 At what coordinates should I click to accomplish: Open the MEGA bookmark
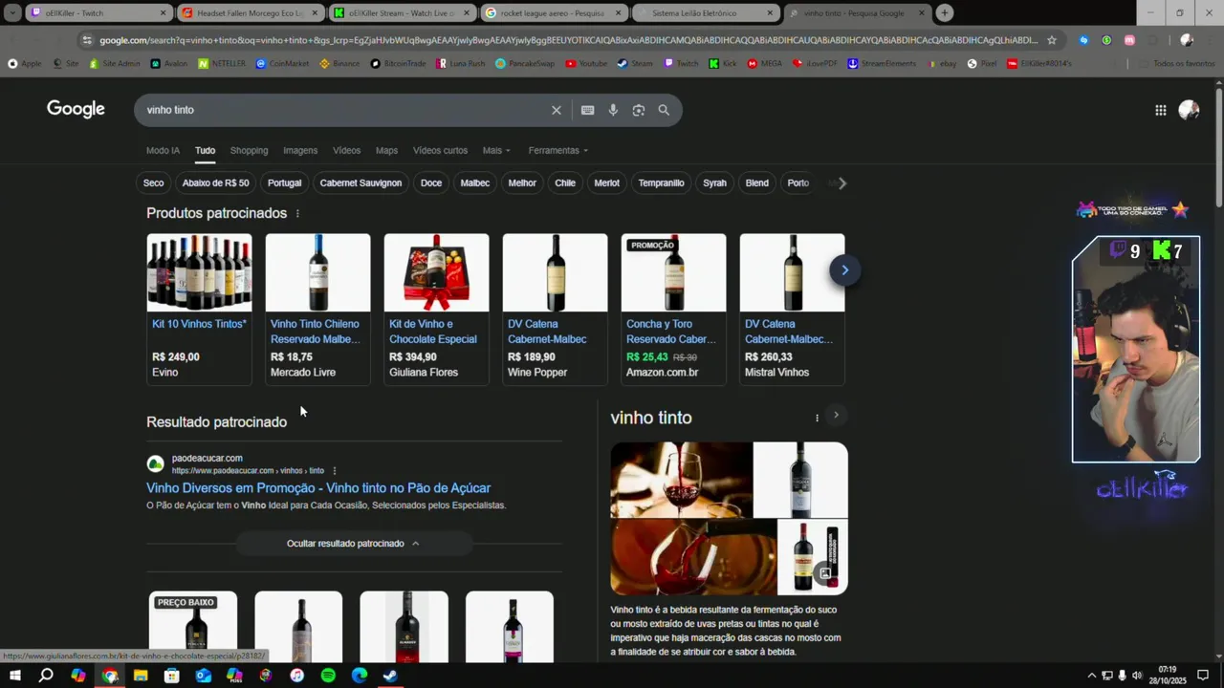tap(764, 64)
